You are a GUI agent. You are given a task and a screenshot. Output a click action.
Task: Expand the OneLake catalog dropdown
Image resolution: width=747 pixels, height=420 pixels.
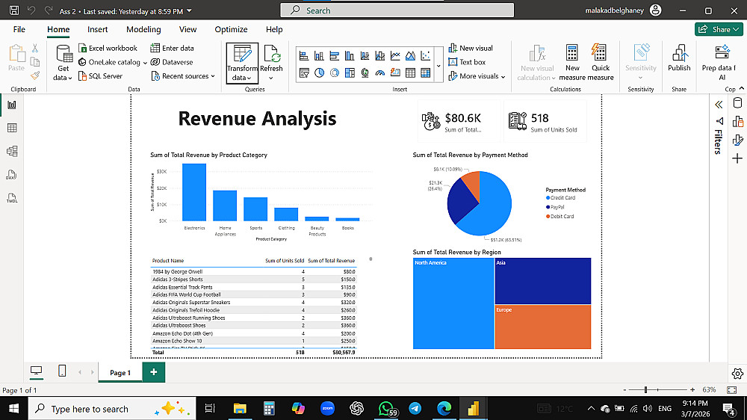145,63
